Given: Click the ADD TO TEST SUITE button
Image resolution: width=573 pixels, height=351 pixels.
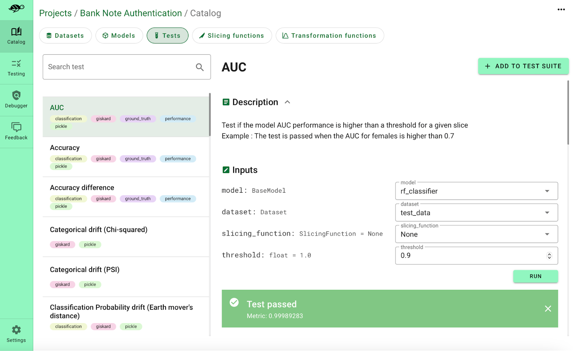Looking at the screenshot, I should click(523, 66).
